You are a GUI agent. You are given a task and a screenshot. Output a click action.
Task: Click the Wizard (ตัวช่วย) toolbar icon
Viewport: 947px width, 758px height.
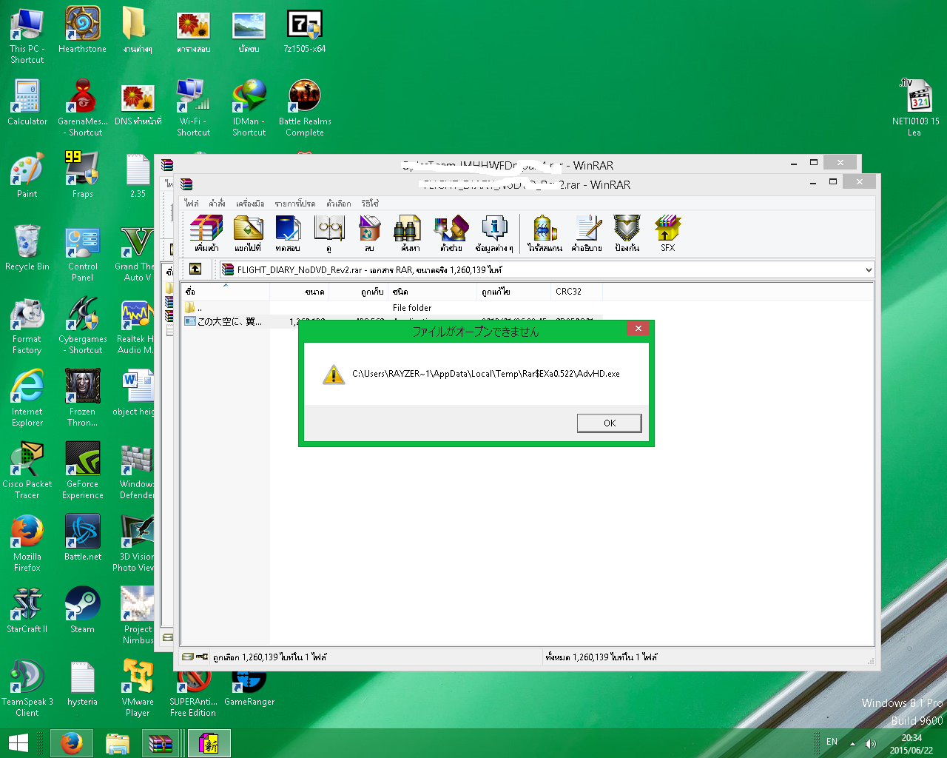pos(451,234)
